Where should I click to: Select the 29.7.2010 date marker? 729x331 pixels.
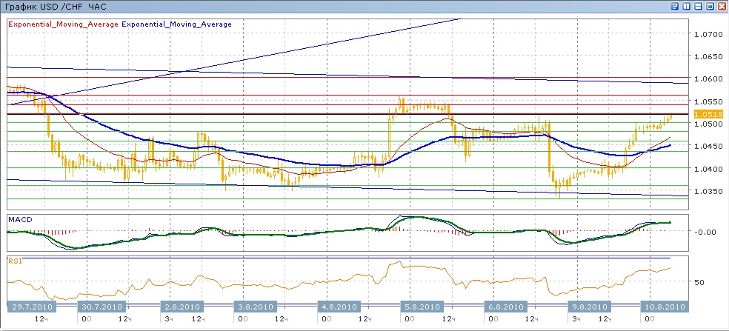click(x=30, y=307)
